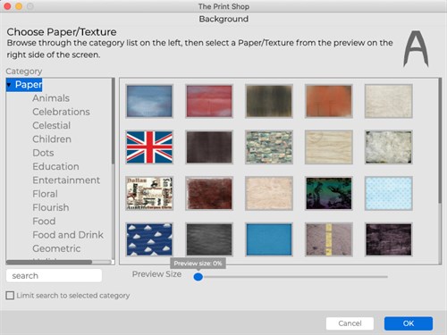Select the Geometric category
Image resolution: width=447 pixels, height=335 pixels.
coord(56,248)
